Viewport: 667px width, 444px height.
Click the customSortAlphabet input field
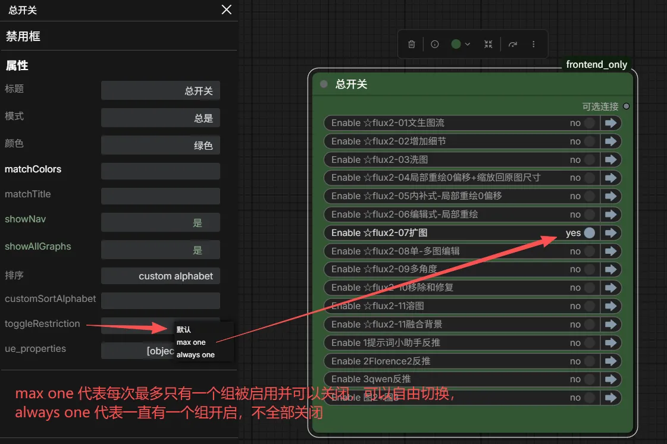[161, 300]
